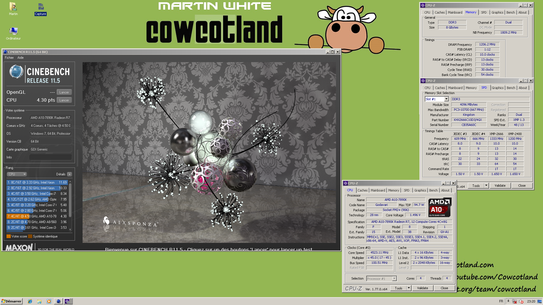Click Core Speed value 4523.11 MHz
The image size is (543, 305).
click(380, 252)
